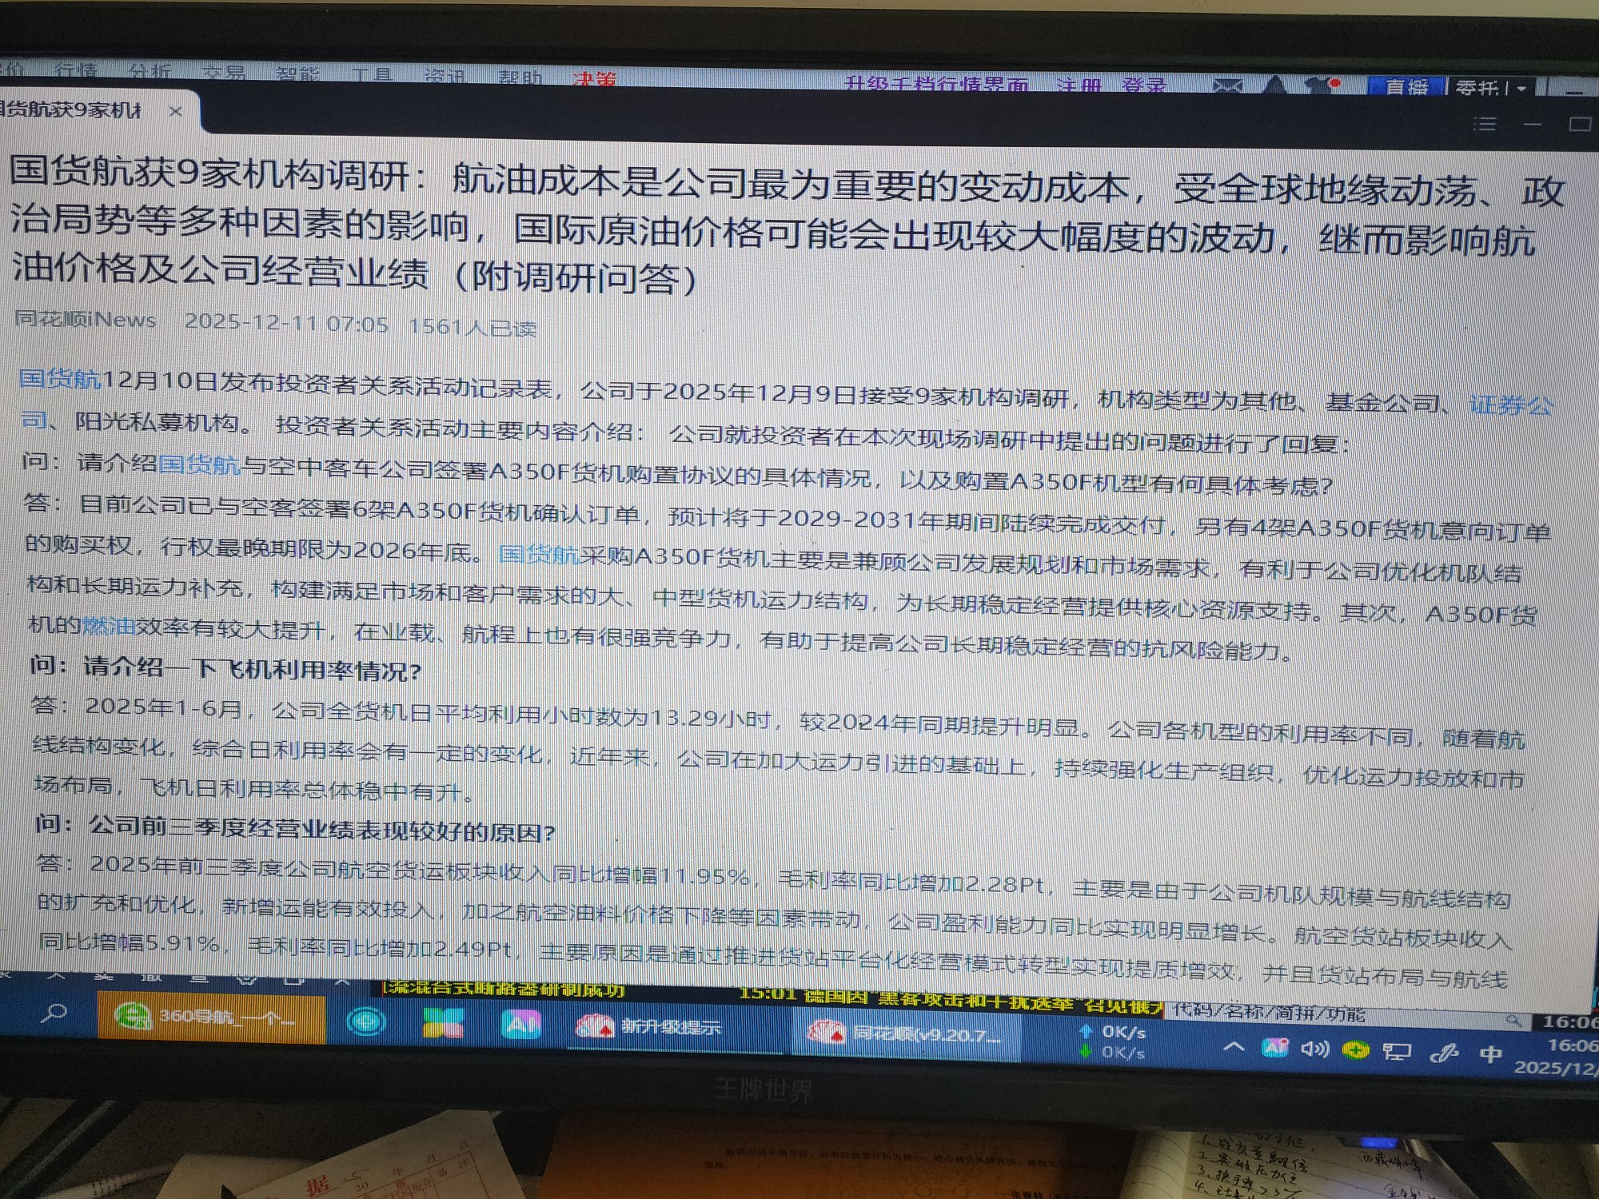This screenshot has width=1599, height=1199.
Task: Open the 360导航 browser taskbar item
Action: pos(211,1017)
